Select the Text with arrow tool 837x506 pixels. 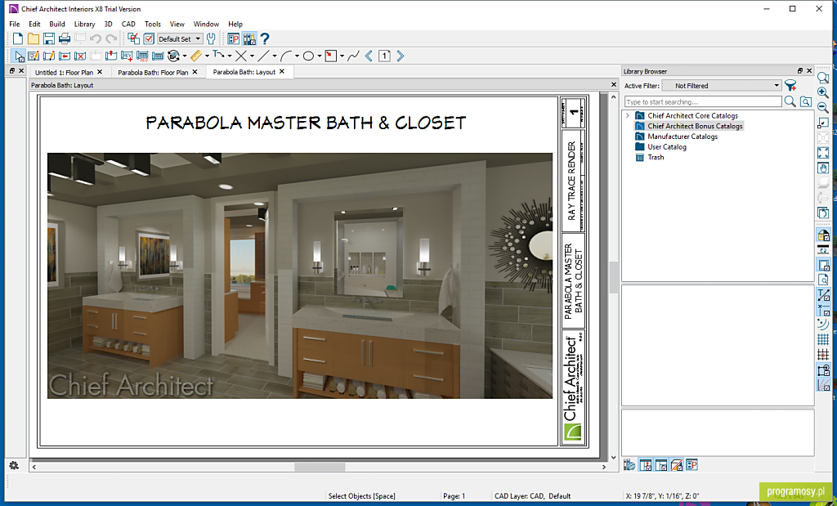[x=218, y=55]
